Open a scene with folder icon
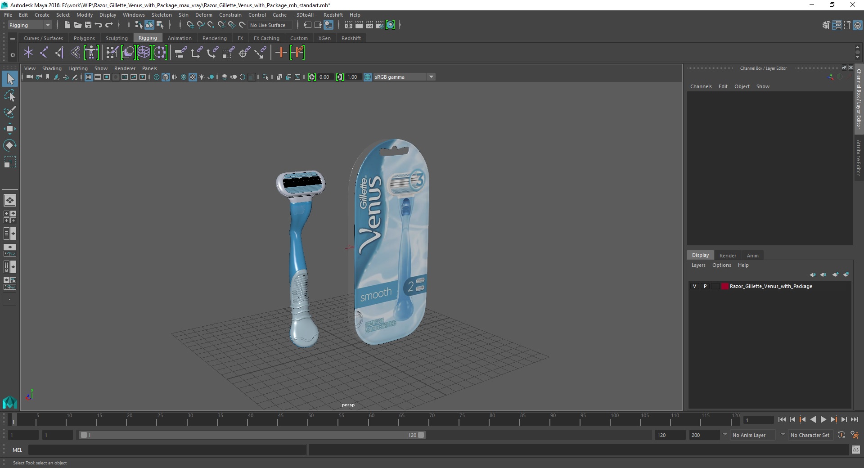 click(x=78, y=25)
